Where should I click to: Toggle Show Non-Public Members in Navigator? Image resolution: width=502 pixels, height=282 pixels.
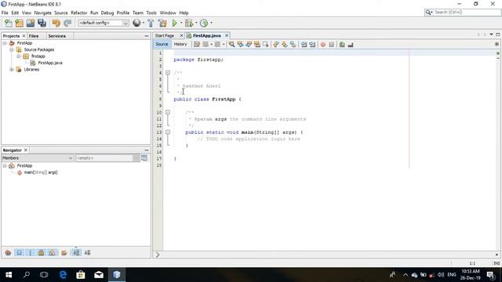coord(42,252)
